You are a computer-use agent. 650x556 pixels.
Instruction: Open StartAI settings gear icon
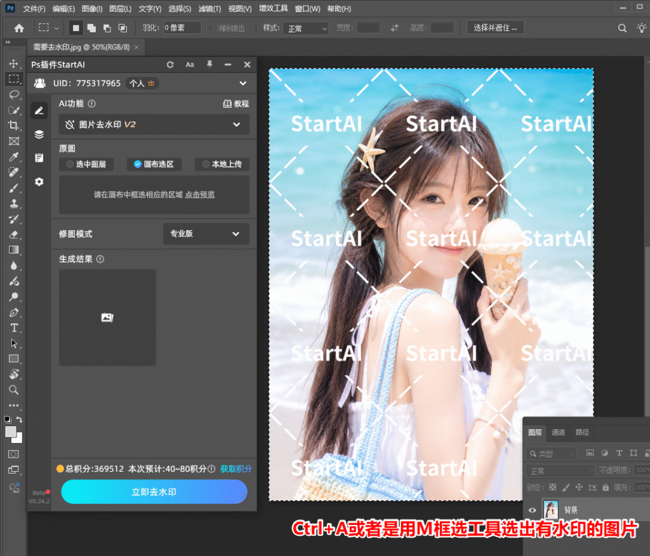(x=39, y=182)
